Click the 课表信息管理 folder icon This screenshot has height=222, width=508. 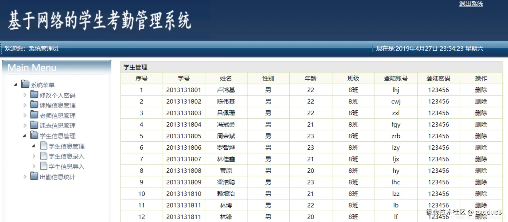coord(34,125)
